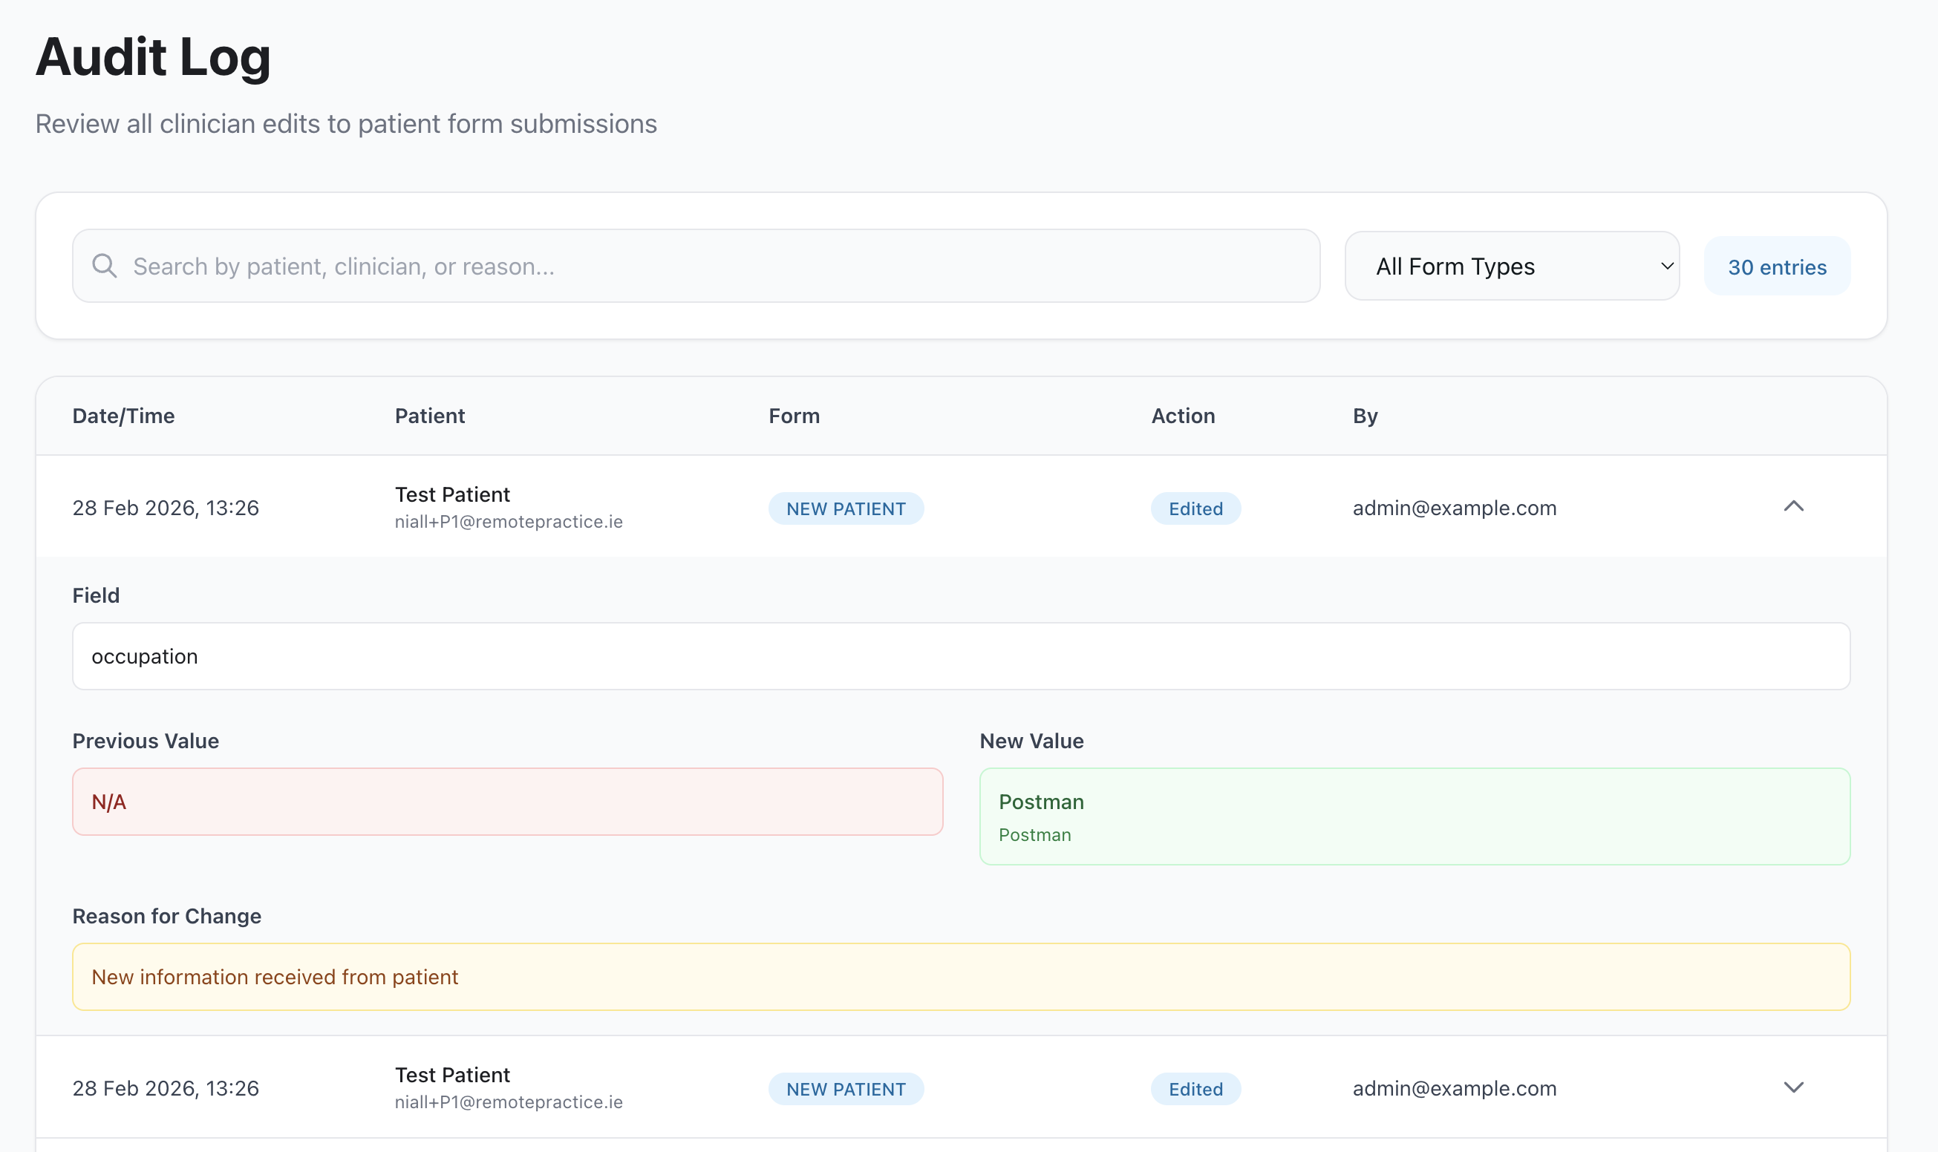This screenshot has width=1938, height=1152.
Task: Click the patient email niall+P1@remotepractice.ie
Action: 509,521
